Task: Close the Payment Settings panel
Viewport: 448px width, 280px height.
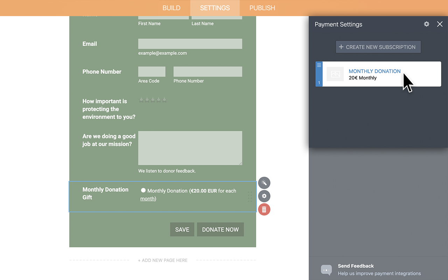Action: point(440,24)
